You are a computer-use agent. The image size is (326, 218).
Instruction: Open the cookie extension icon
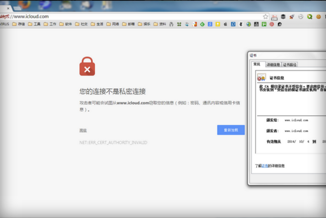click(x=319, y=16)
